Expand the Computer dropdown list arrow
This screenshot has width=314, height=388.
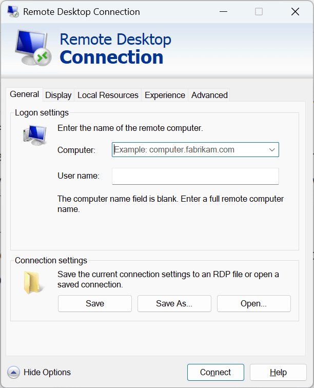click(x=272, y=150)
